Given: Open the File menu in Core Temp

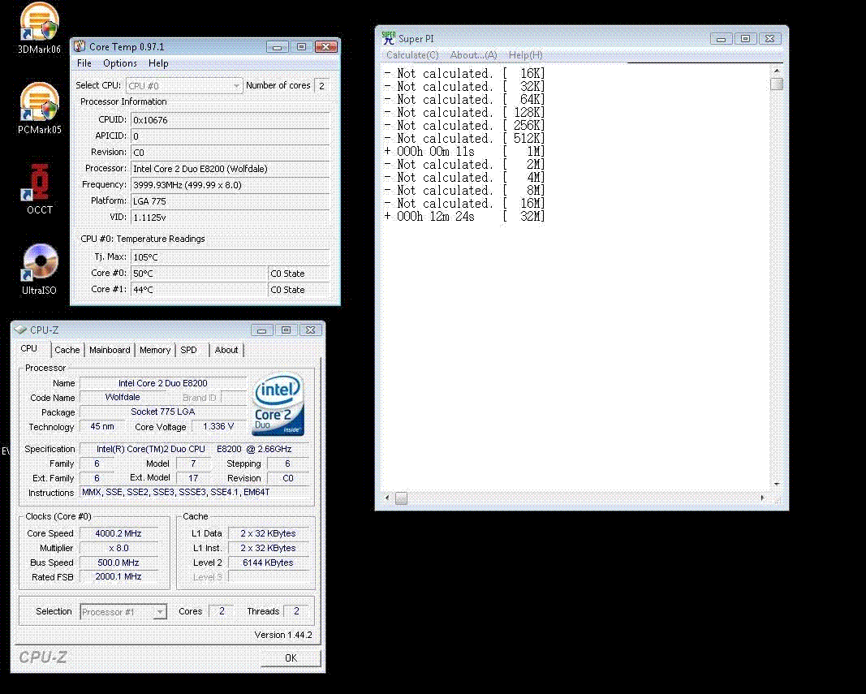Looking at the screenshot, I should tap(84, 63).
